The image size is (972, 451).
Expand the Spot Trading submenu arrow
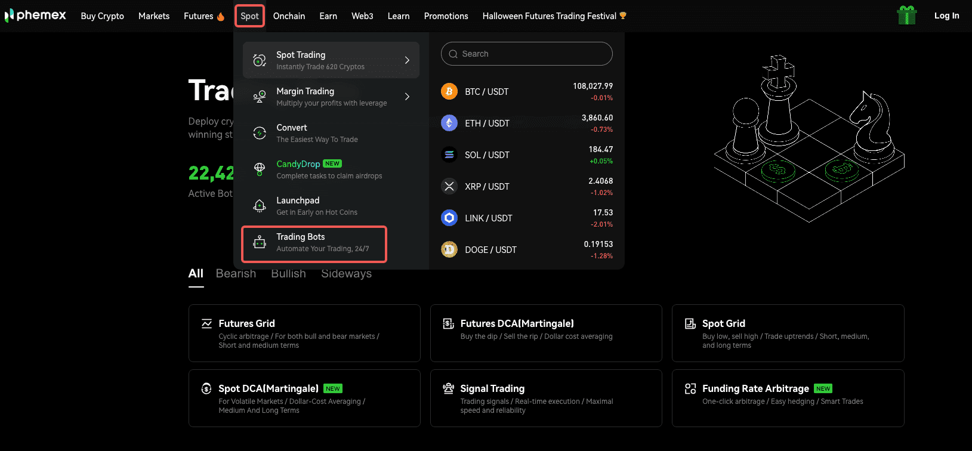(407, 60)
